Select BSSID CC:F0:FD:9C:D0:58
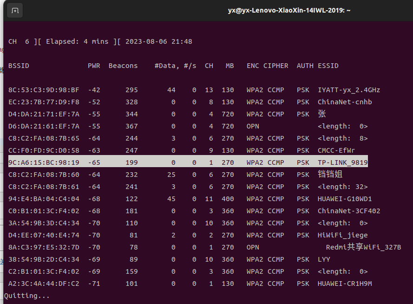Viewport: 413px width, 304px height. tap(44, 151)
